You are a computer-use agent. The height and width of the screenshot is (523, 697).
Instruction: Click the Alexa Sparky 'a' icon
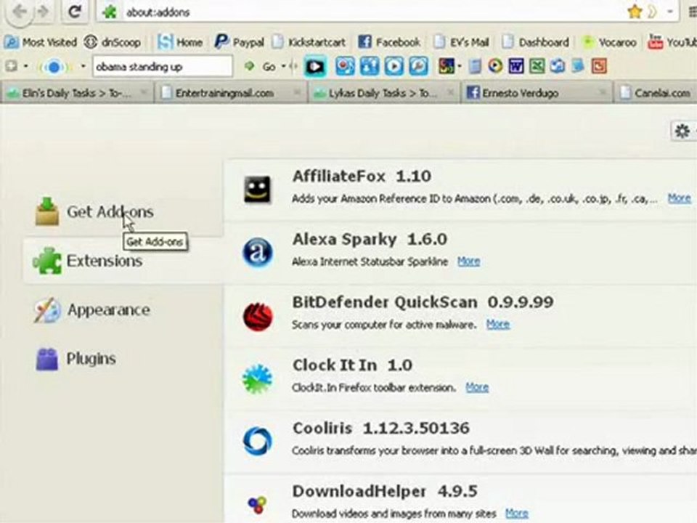257,253
